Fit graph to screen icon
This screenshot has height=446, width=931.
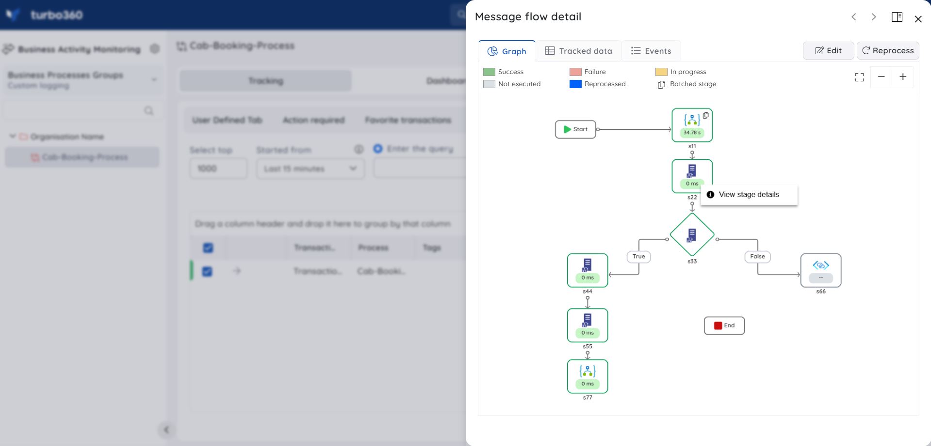tap(859, 77)
